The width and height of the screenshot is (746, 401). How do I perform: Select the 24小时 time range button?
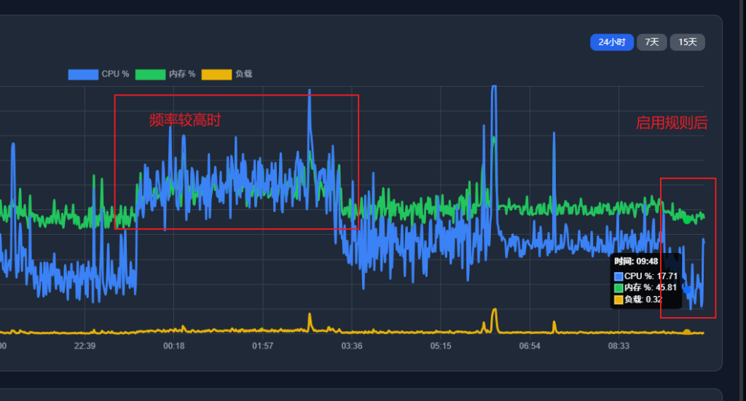612,42
